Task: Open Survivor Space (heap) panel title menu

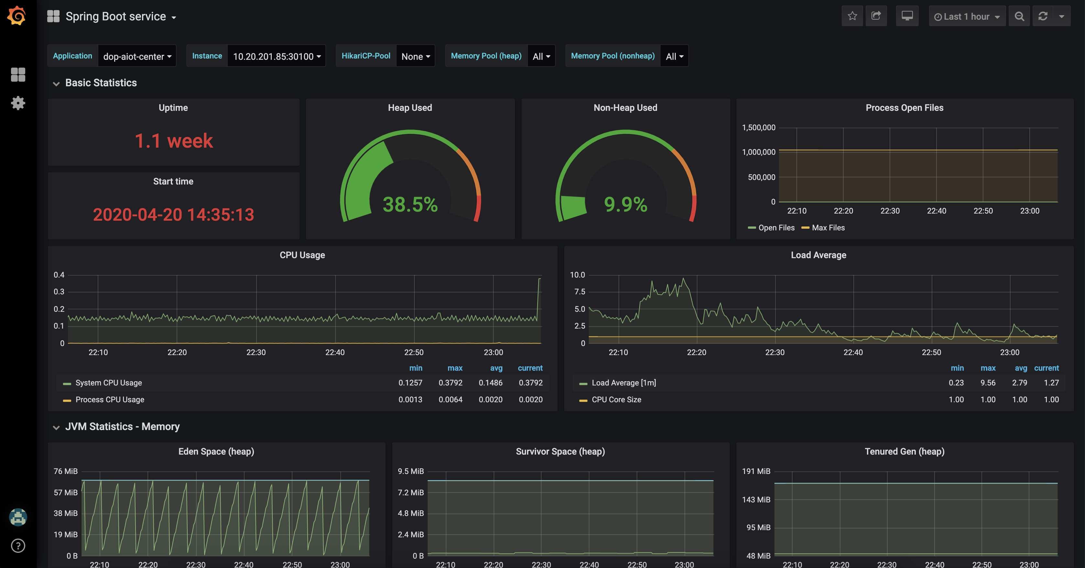Action: 560,451
